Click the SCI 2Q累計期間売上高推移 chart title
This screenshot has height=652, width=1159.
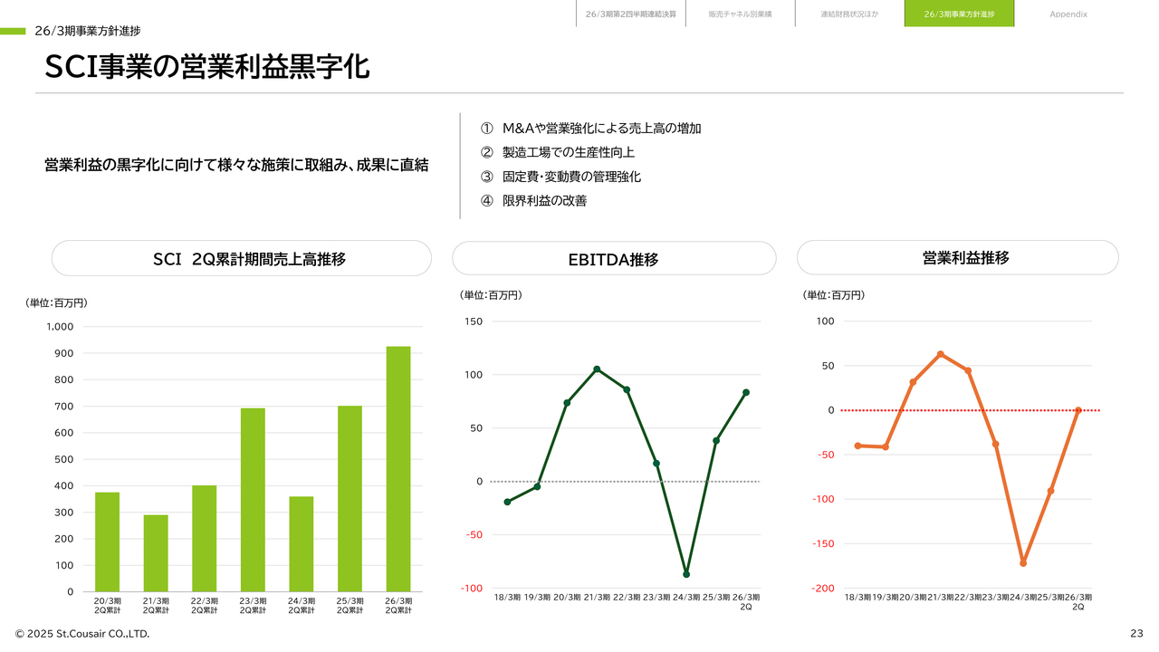coord(241,259)
